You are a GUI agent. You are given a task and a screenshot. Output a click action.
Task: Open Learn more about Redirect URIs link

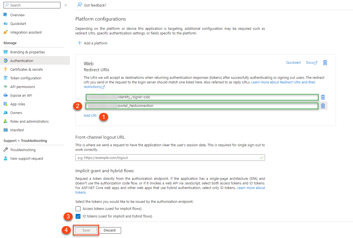tap(283, 82)
